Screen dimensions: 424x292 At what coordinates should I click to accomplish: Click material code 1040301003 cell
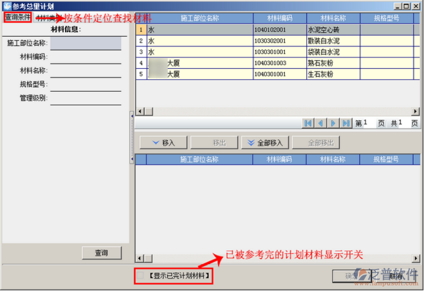click(x=280, y=63)
